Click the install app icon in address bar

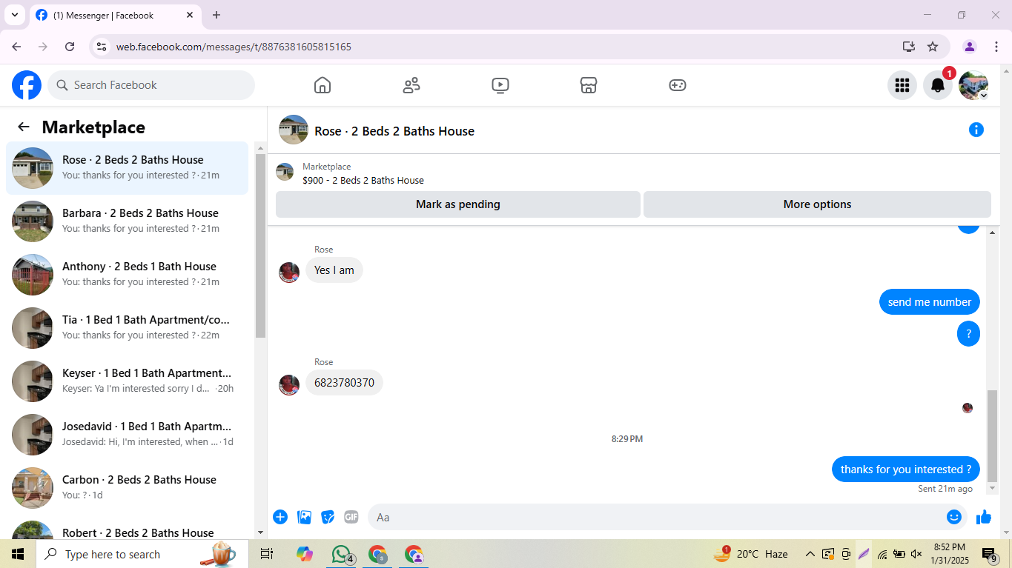click(x=909, y=47)
